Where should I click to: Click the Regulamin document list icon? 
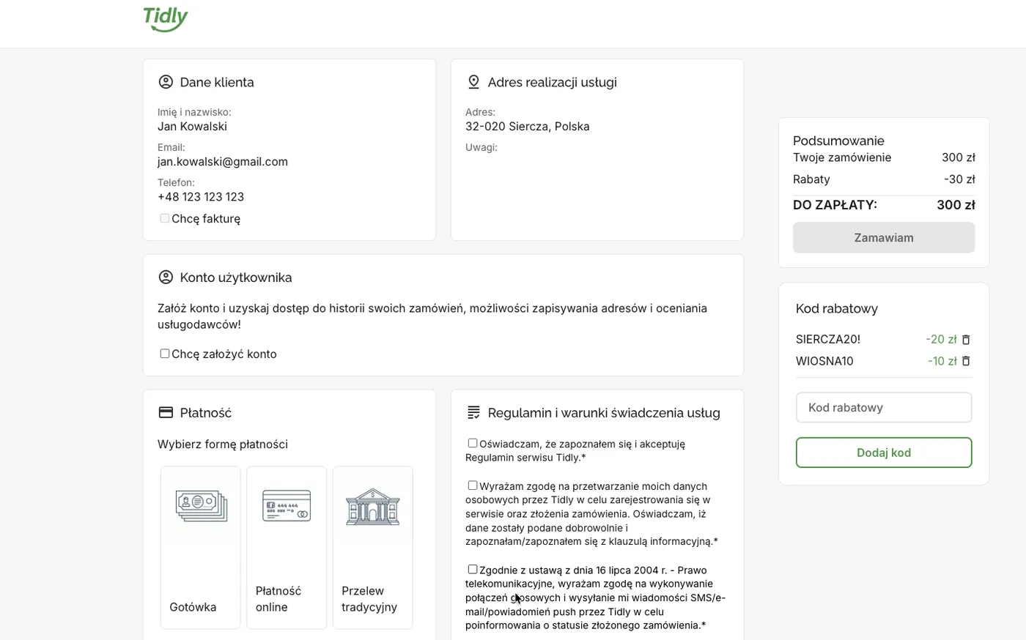pyautogui.click(x=473, y=413)
